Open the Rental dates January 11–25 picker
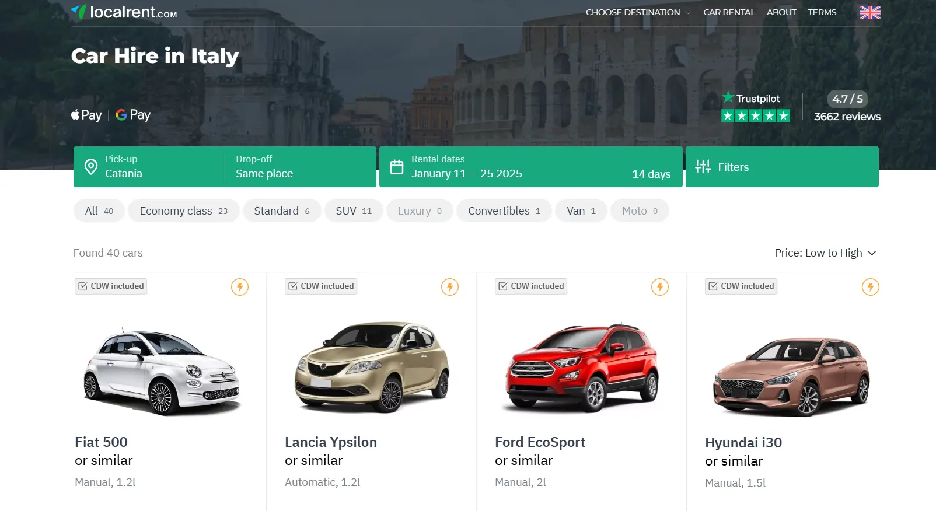Viewport: 936px width, 511px height. [x=531, y=167]
